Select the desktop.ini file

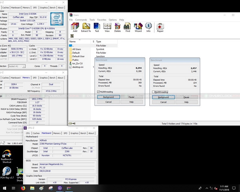pyautogui.click(x=78, y=67)
